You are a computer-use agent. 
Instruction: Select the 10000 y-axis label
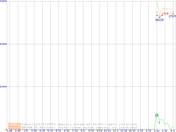[3, 87]
